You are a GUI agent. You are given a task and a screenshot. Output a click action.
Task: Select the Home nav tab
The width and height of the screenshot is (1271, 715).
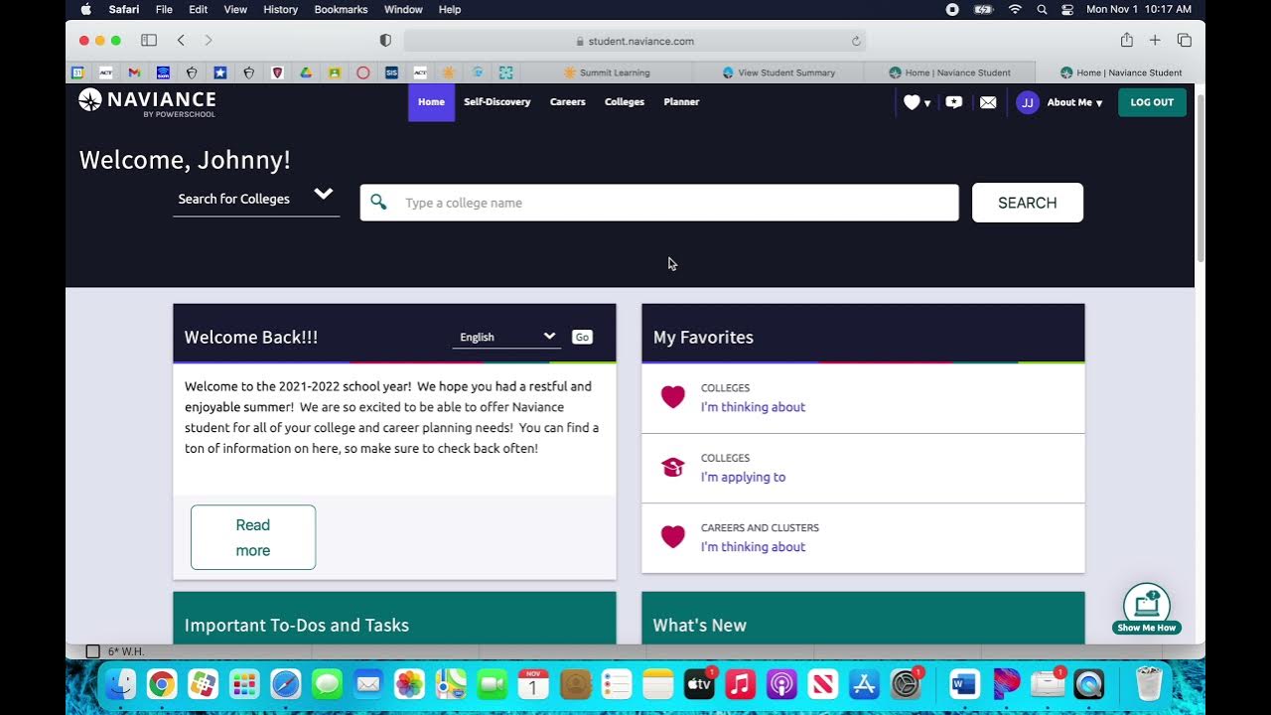coord(431,102)
